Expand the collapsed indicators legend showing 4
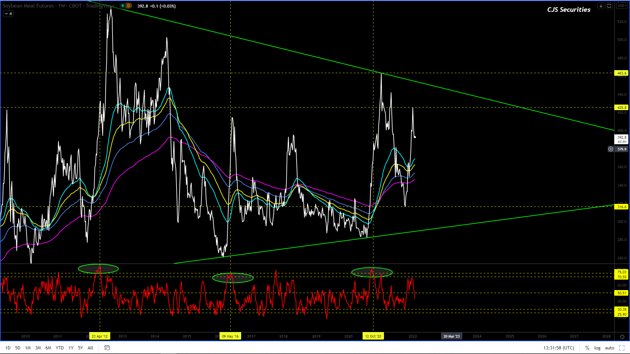Screen dimensions: 630x354 pyautogui.click(x=8, y=14)
